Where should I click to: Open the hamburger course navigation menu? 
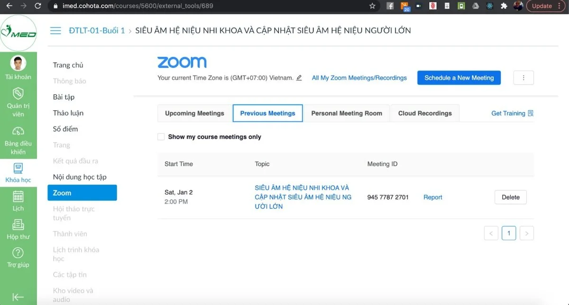point(55,31)
